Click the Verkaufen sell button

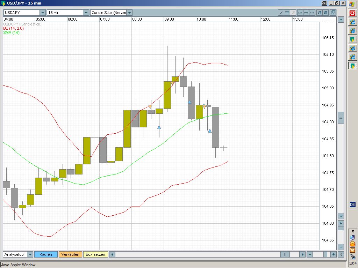click(x=71, y=254)
